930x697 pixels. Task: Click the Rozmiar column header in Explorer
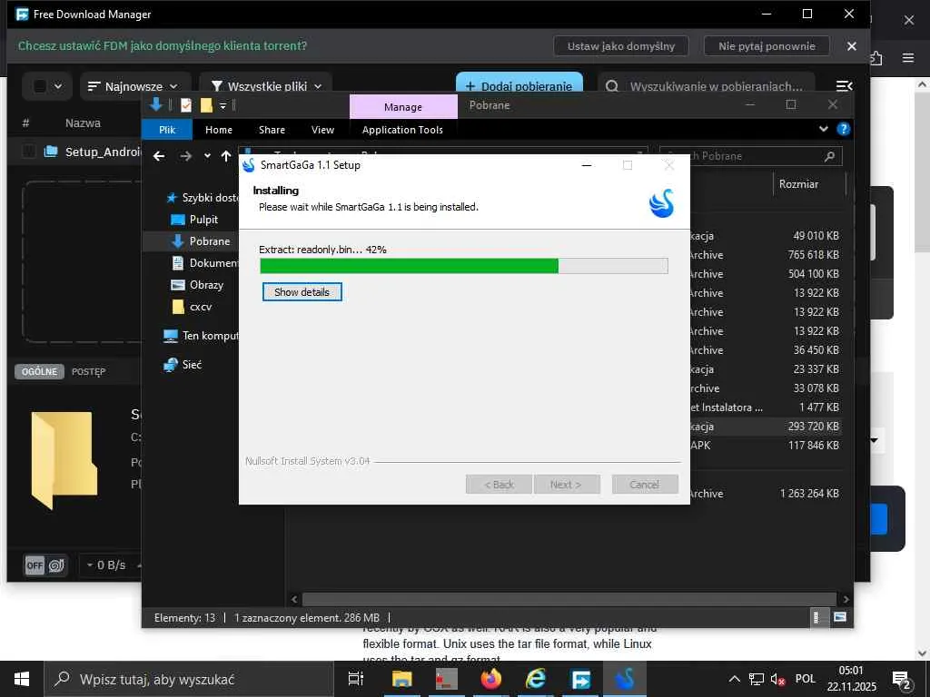click(x=798, y=183)
